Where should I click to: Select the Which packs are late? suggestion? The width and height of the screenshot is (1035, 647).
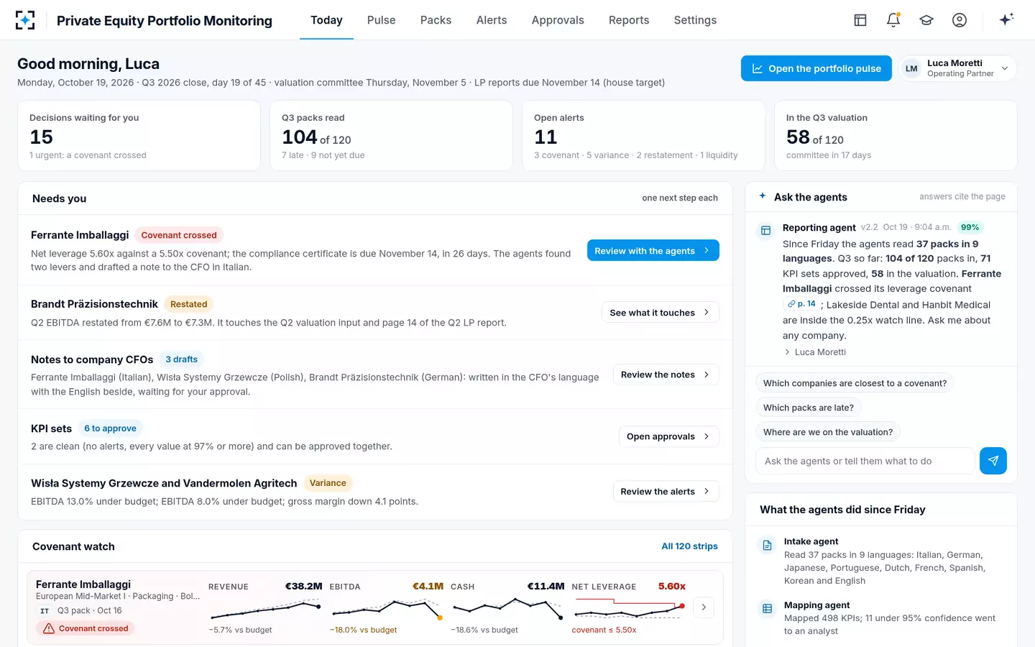tap(809, 408)
